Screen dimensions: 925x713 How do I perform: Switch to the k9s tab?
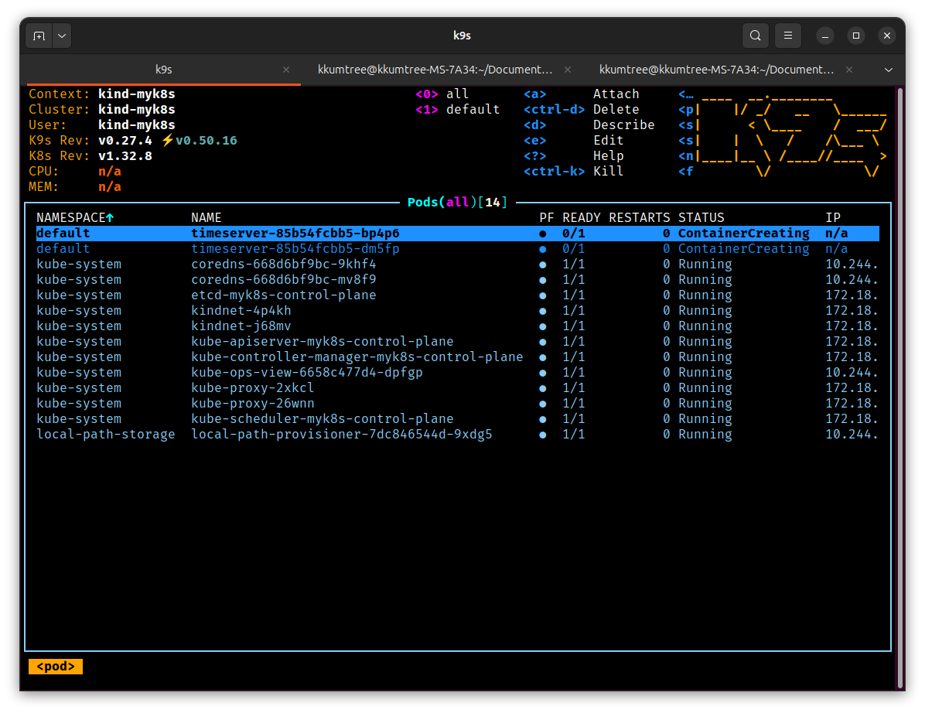click(163, 70)
